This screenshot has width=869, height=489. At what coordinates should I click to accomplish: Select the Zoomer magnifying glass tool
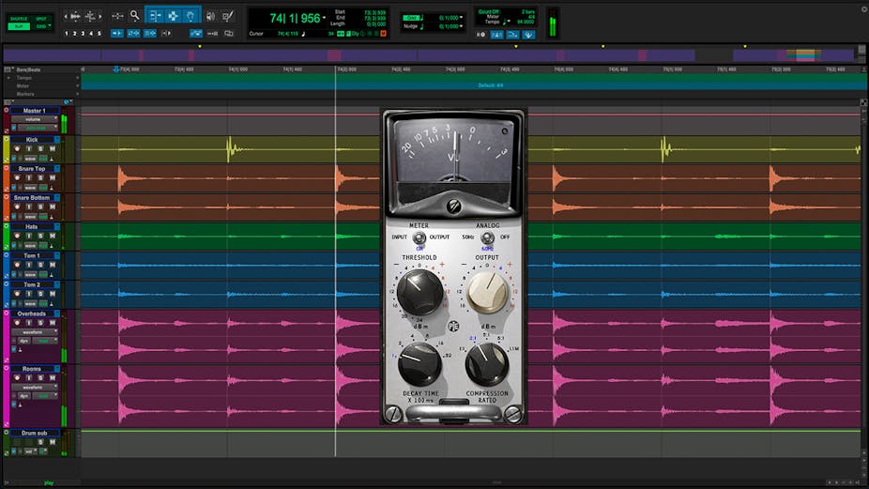[135, 16]
